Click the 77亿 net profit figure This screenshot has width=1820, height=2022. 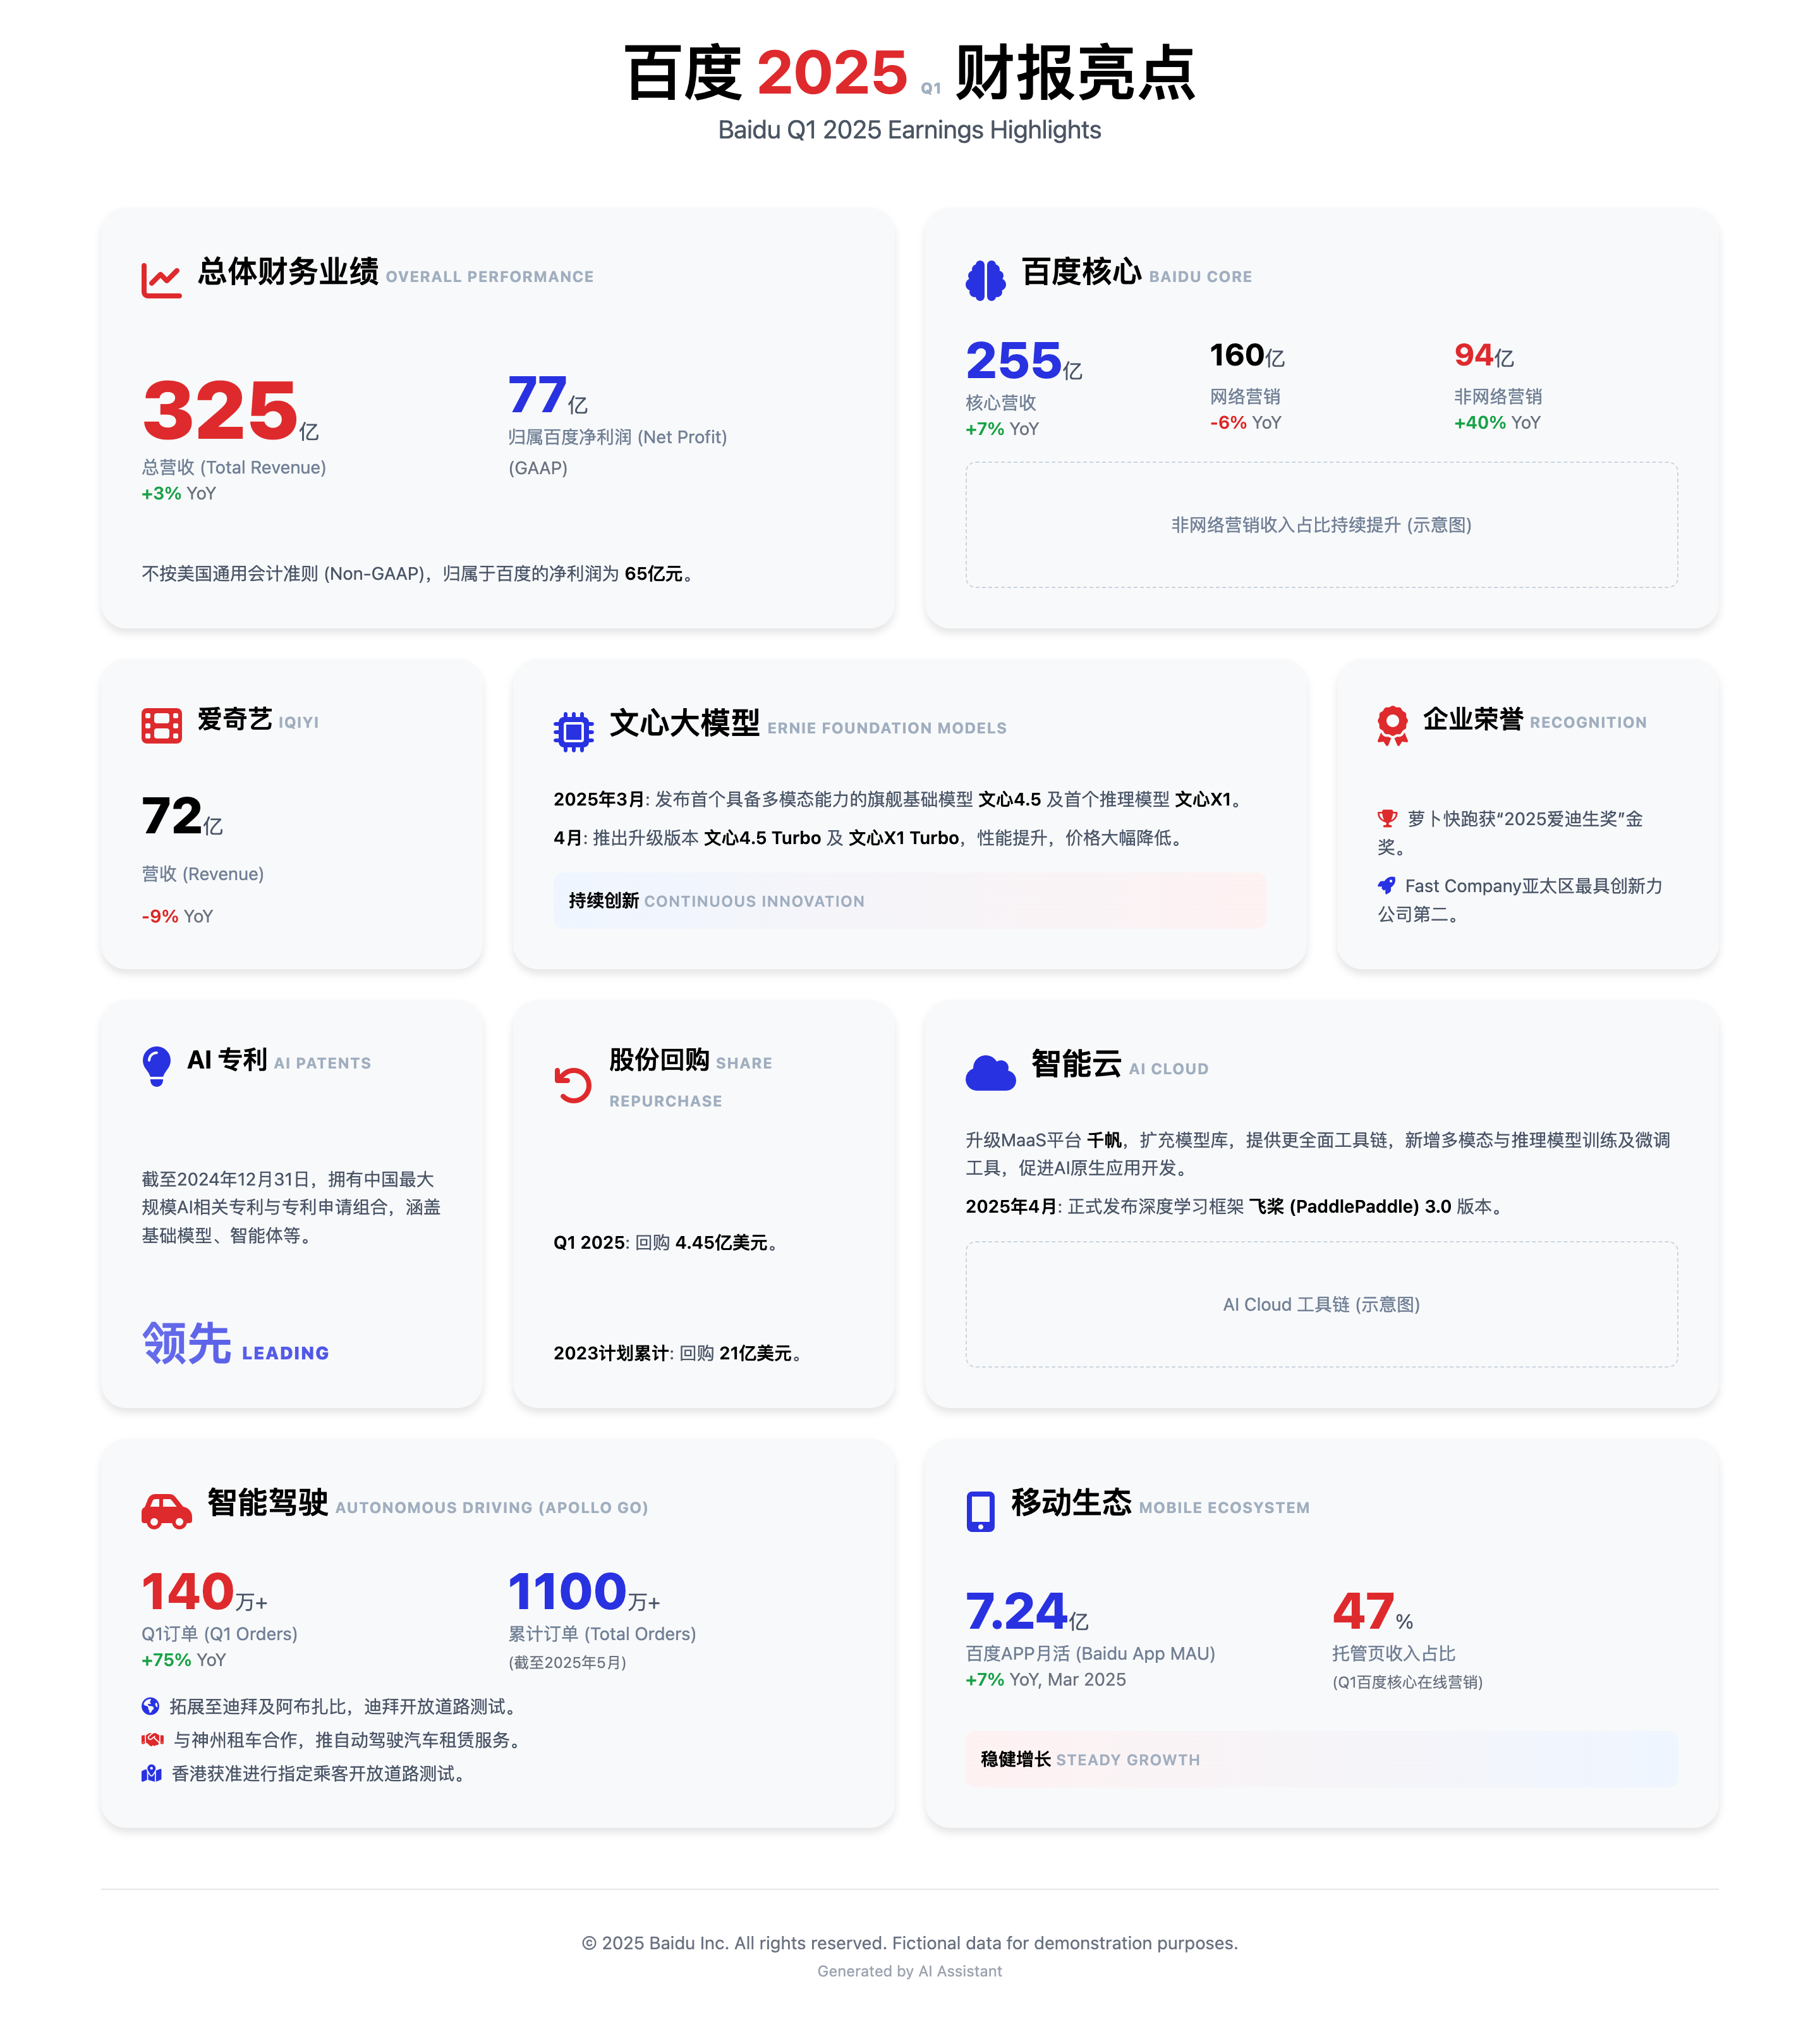click(548, 394)
